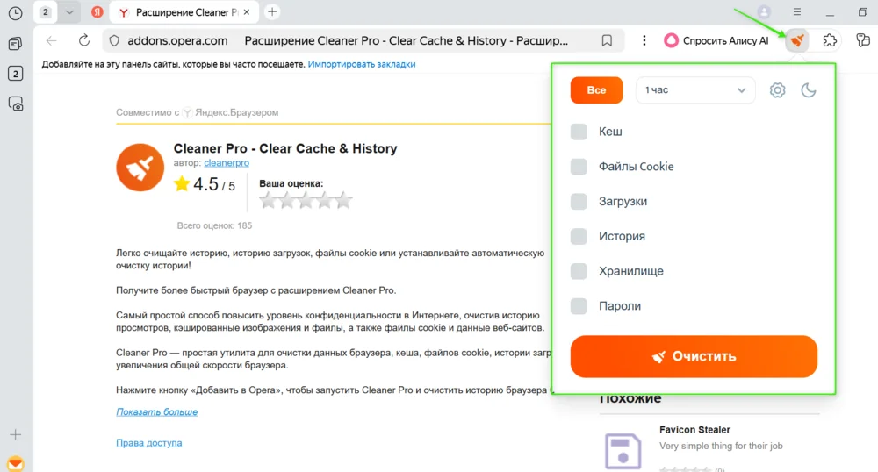This screenshot has height=472, width=878.
Task: Open the Импортировать закладки link
Action: click(362, 64)
